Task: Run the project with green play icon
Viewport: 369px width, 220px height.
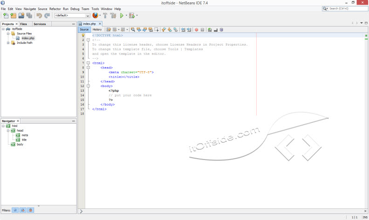Action: point(122,15)
